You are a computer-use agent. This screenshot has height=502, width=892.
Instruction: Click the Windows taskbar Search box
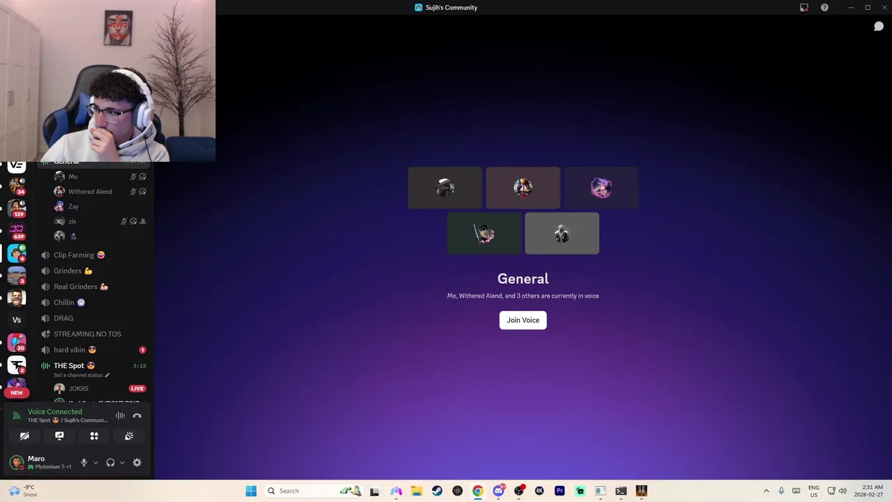[315, 491]
